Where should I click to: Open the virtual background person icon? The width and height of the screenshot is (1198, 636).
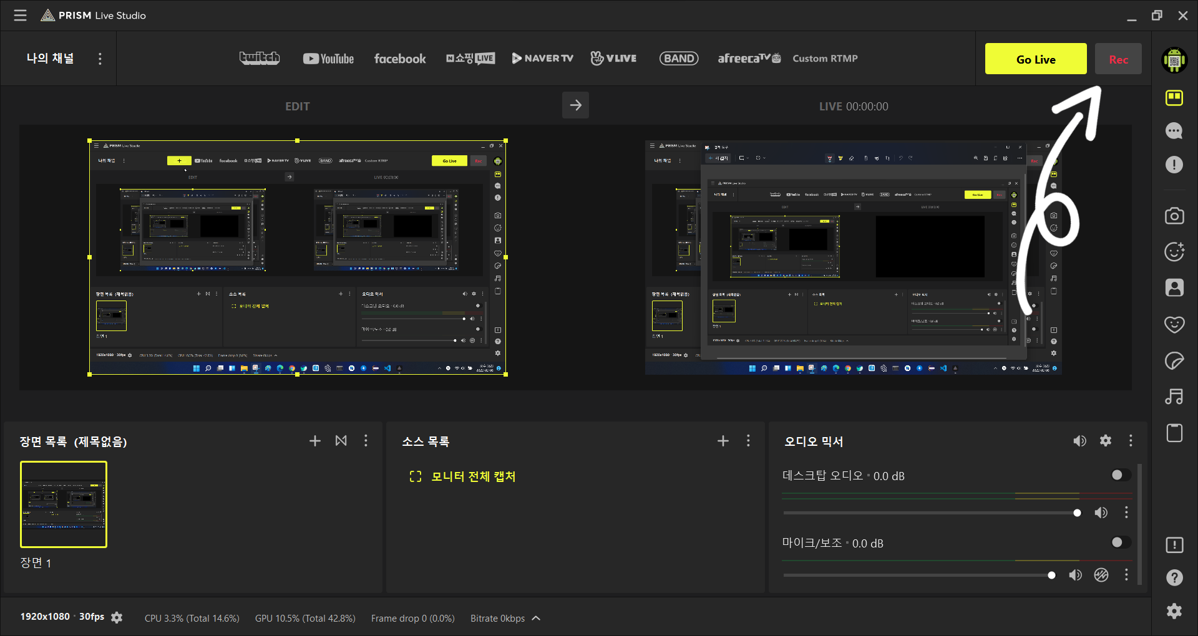(1174, 287)
